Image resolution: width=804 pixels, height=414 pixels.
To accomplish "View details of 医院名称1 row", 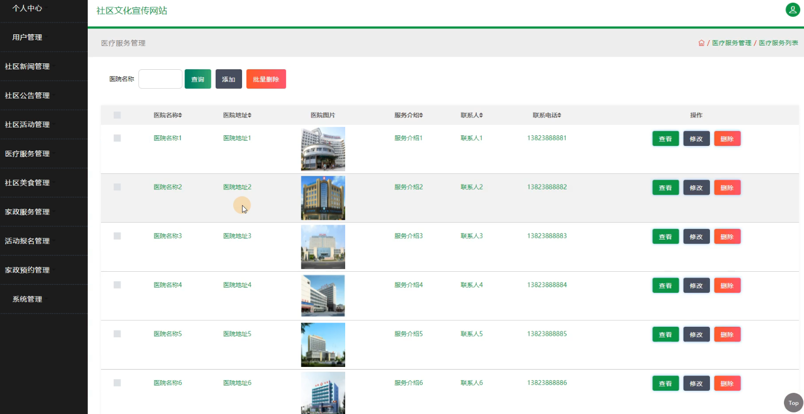I will [666, 139].
